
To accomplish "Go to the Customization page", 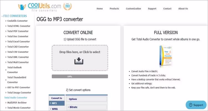I will coord(133,9).
